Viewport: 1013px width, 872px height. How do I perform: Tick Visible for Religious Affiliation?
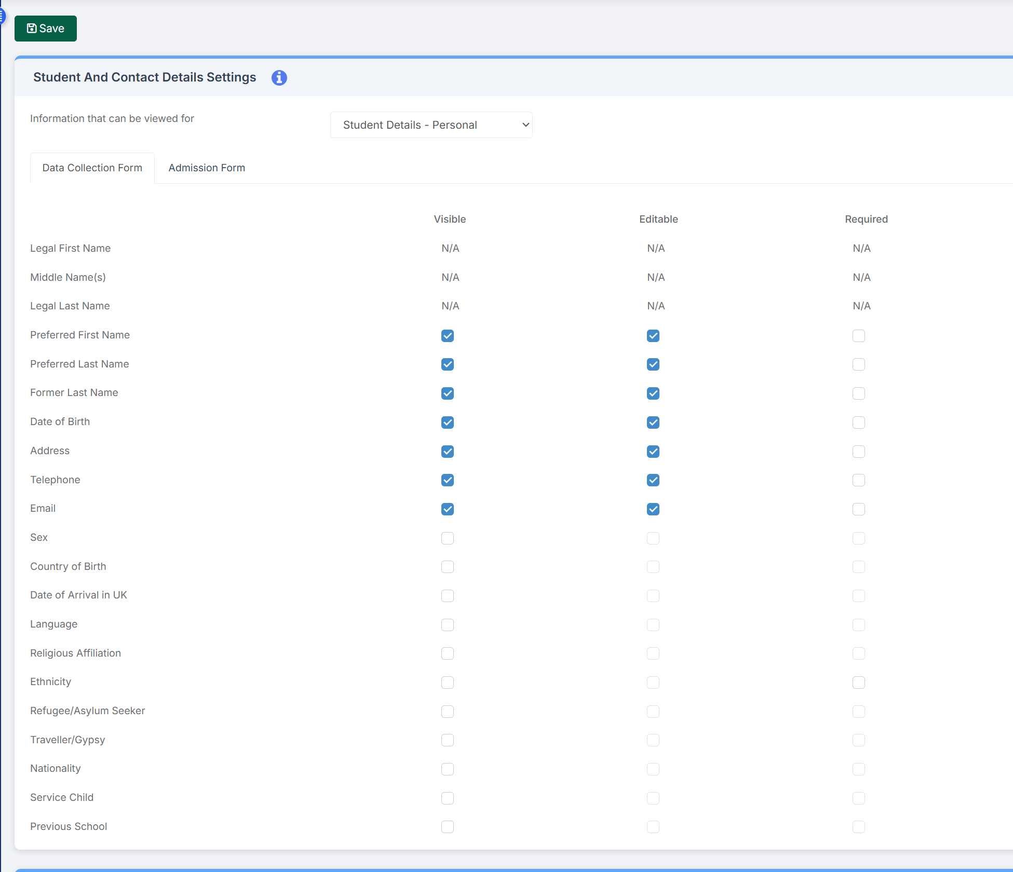pyautogui.click(x=448, y=653)
